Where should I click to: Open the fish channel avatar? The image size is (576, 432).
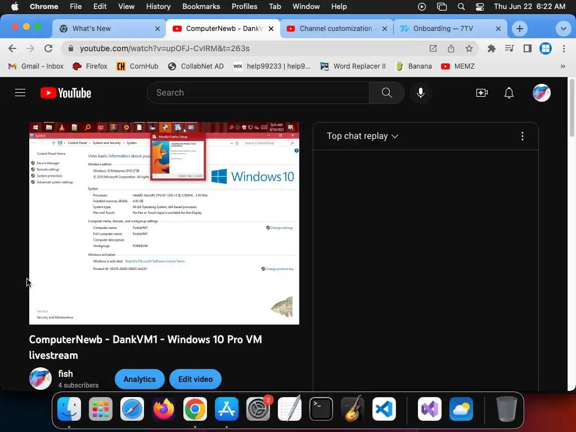40,379
